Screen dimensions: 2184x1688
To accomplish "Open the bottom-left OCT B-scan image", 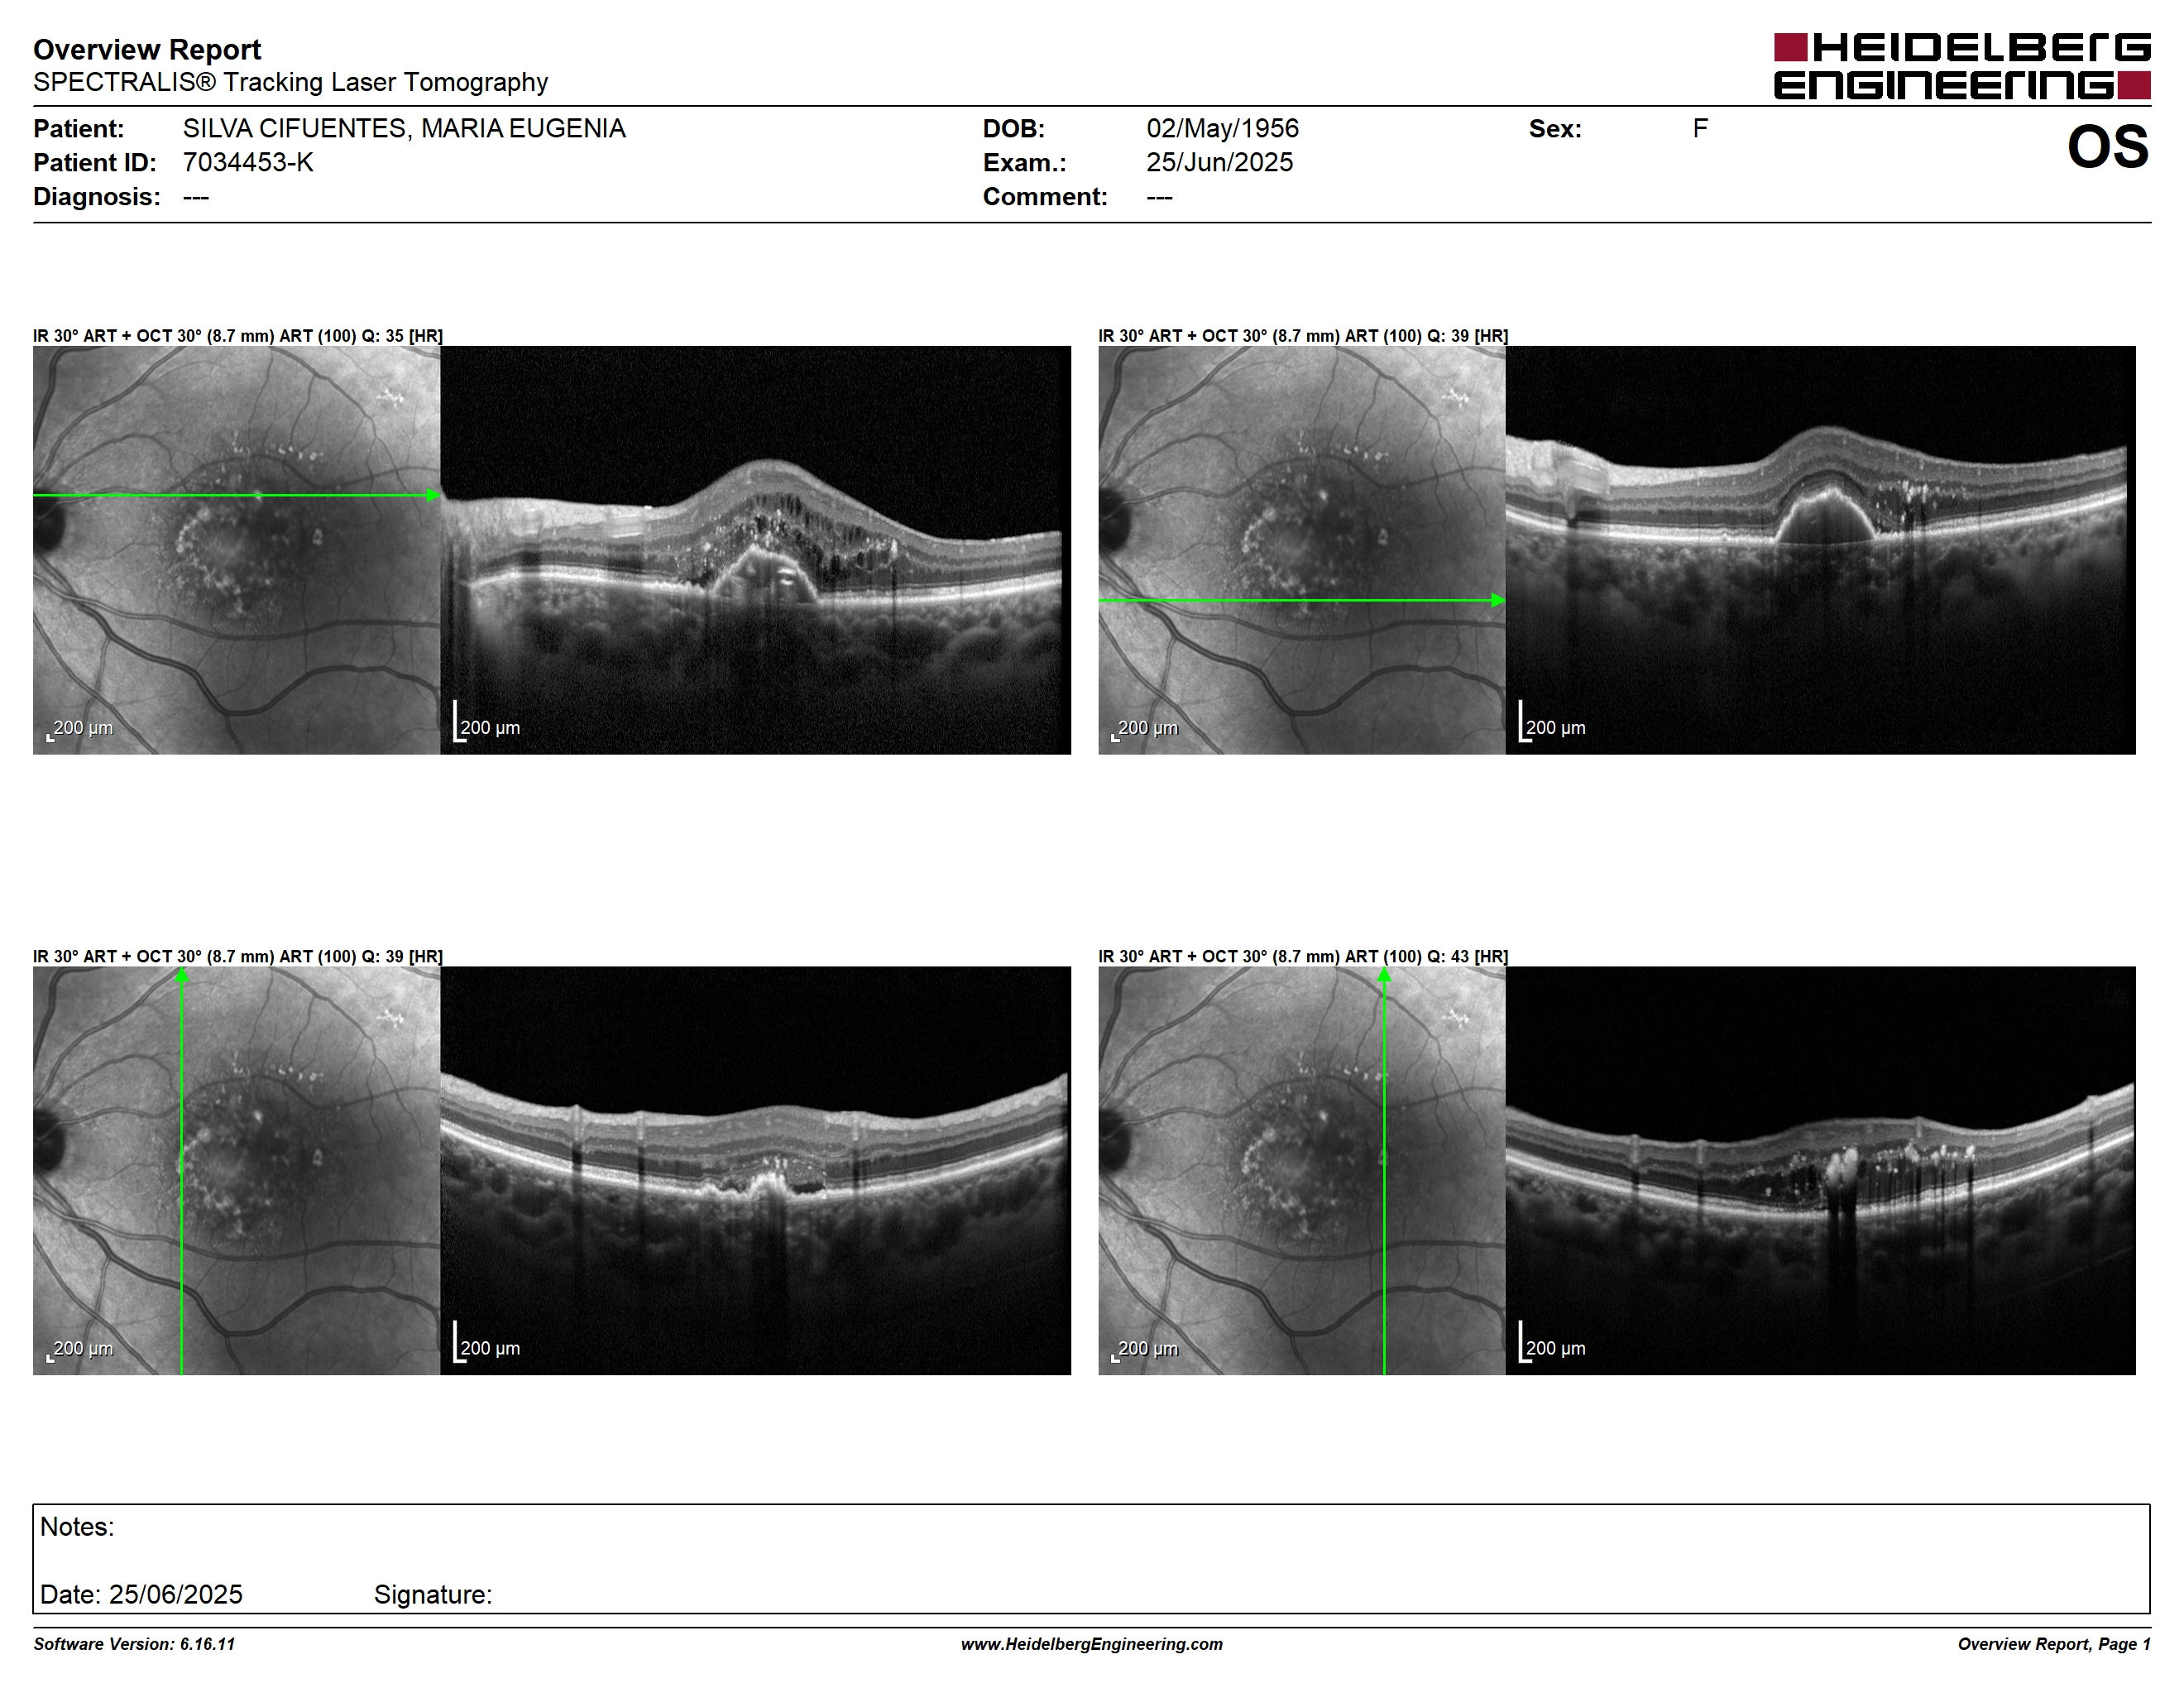I will [x=755, y=1170].
